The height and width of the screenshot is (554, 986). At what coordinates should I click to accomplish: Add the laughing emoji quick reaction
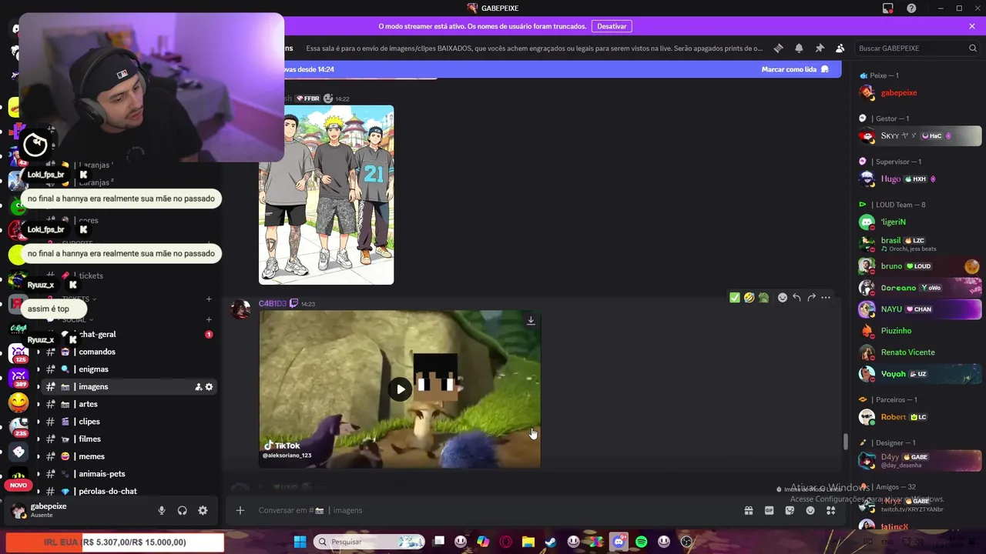[749, 298]
